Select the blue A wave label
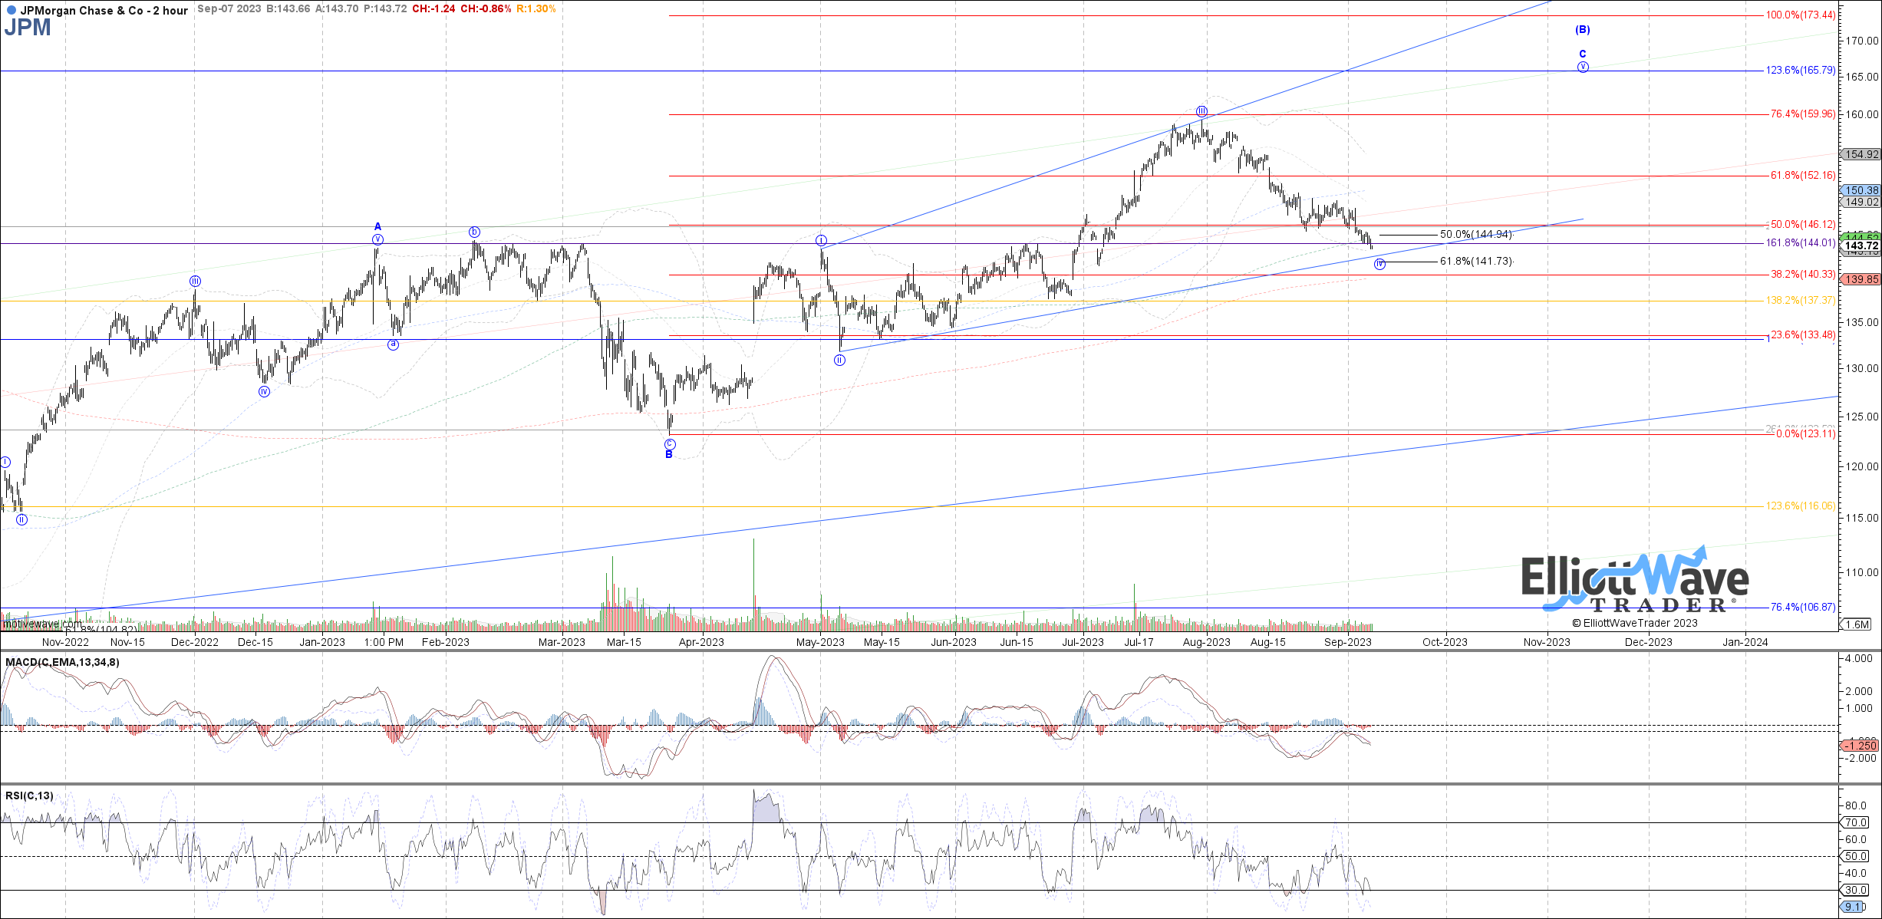The image size is (1882, 919). click(x=377, y=226)
